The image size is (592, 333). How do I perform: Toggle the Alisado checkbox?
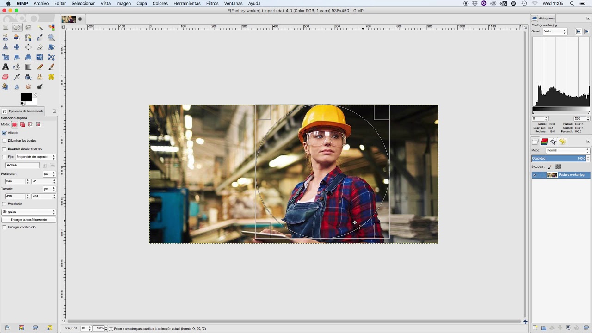point(4,133)
